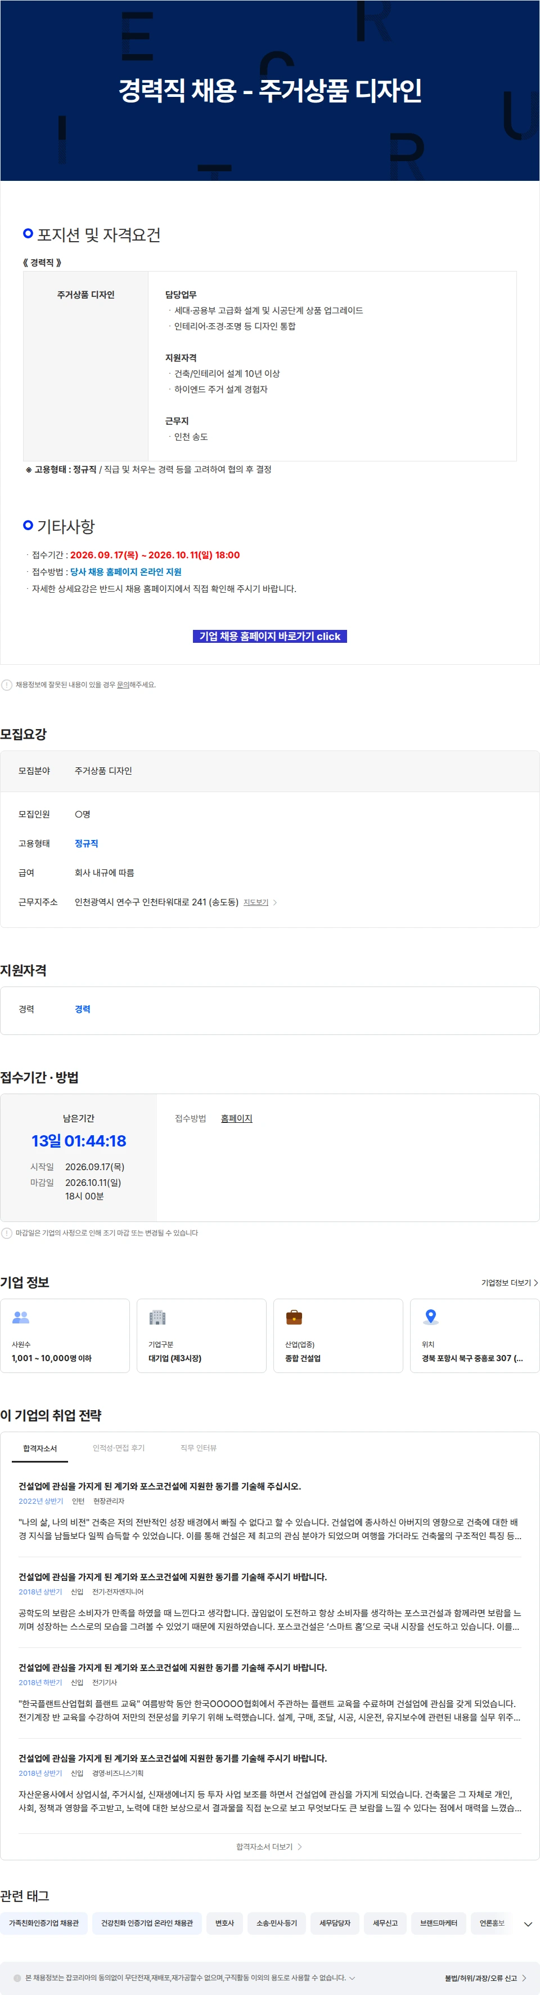This screenshot has height=1995, width=540.
Task: Click 합격자소서 더보기 link
Action: 269,1846
